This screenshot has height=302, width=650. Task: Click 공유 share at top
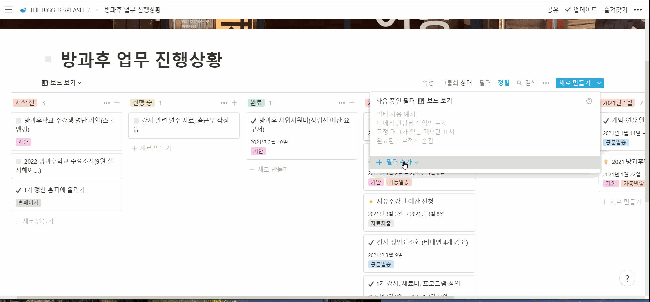coord(553,10)
